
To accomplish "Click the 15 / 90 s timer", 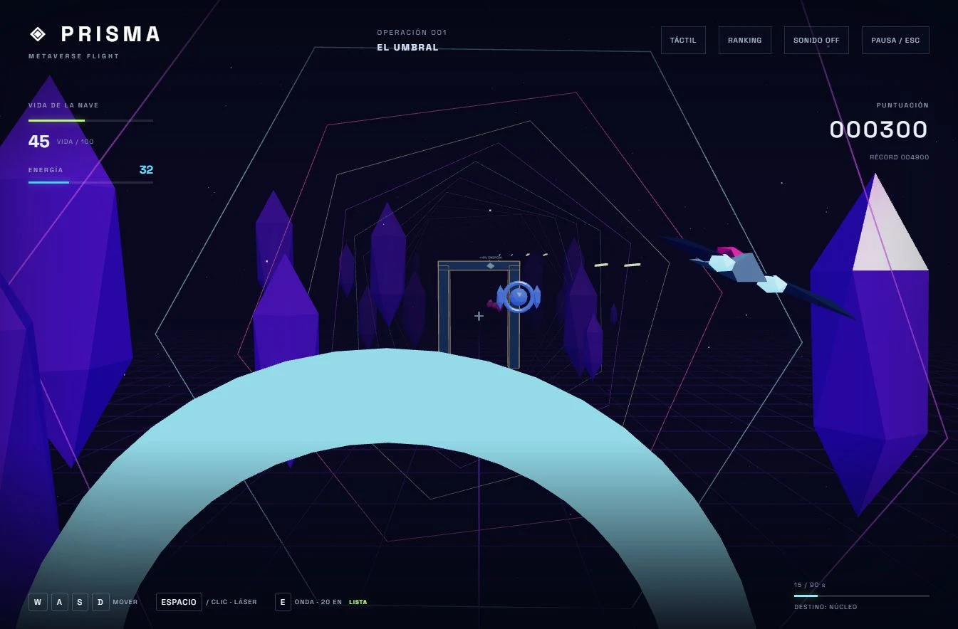I will pos(810,585).
